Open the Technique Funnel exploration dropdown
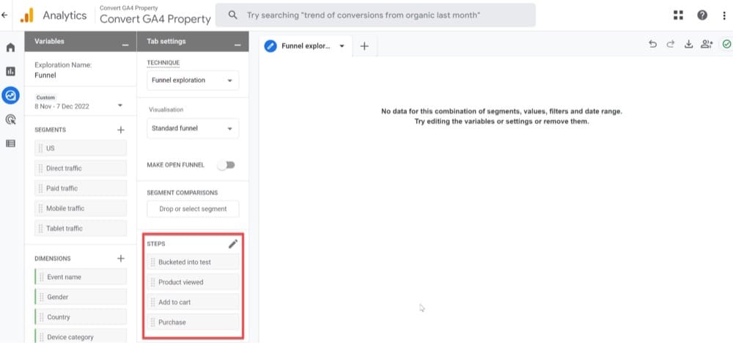The image size is (733, 343). pos(193,80)
